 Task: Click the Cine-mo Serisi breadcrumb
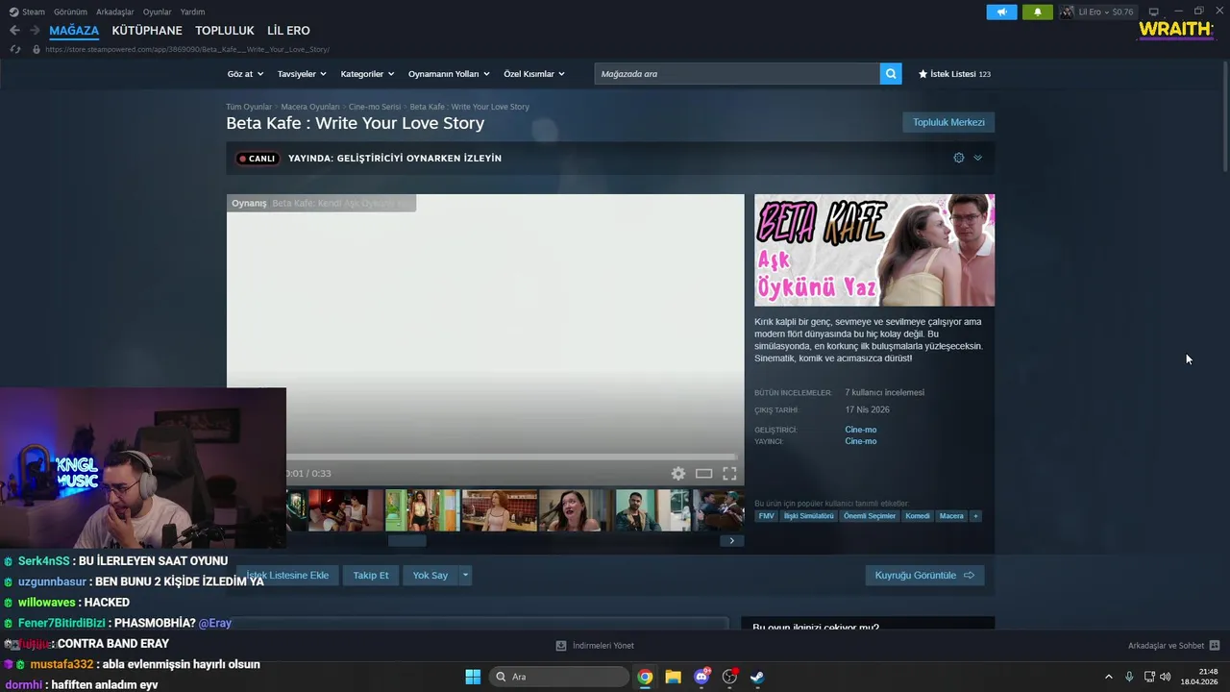(x=375, y=107)
